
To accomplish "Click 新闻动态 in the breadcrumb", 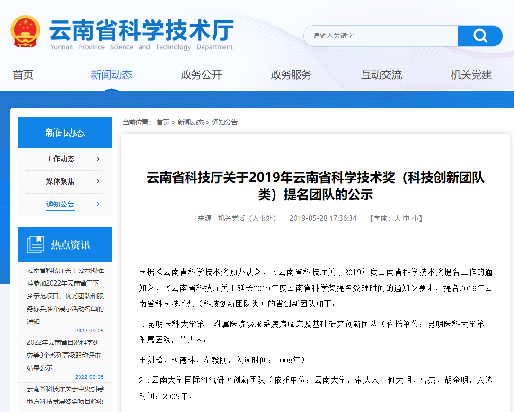I will coord(190,122).
